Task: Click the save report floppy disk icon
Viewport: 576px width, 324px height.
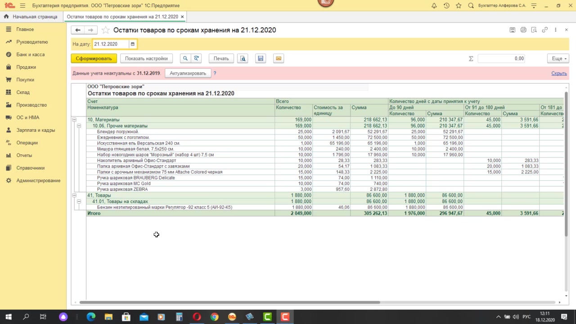Action: (x=260, y=58)
